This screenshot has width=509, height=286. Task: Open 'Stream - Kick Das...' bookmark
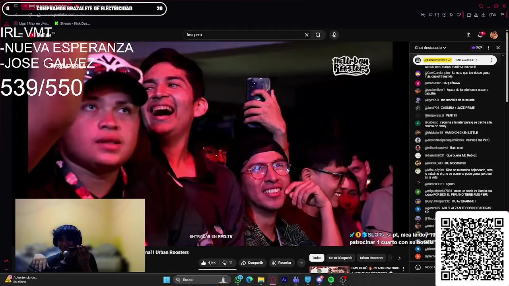[72, 23]
